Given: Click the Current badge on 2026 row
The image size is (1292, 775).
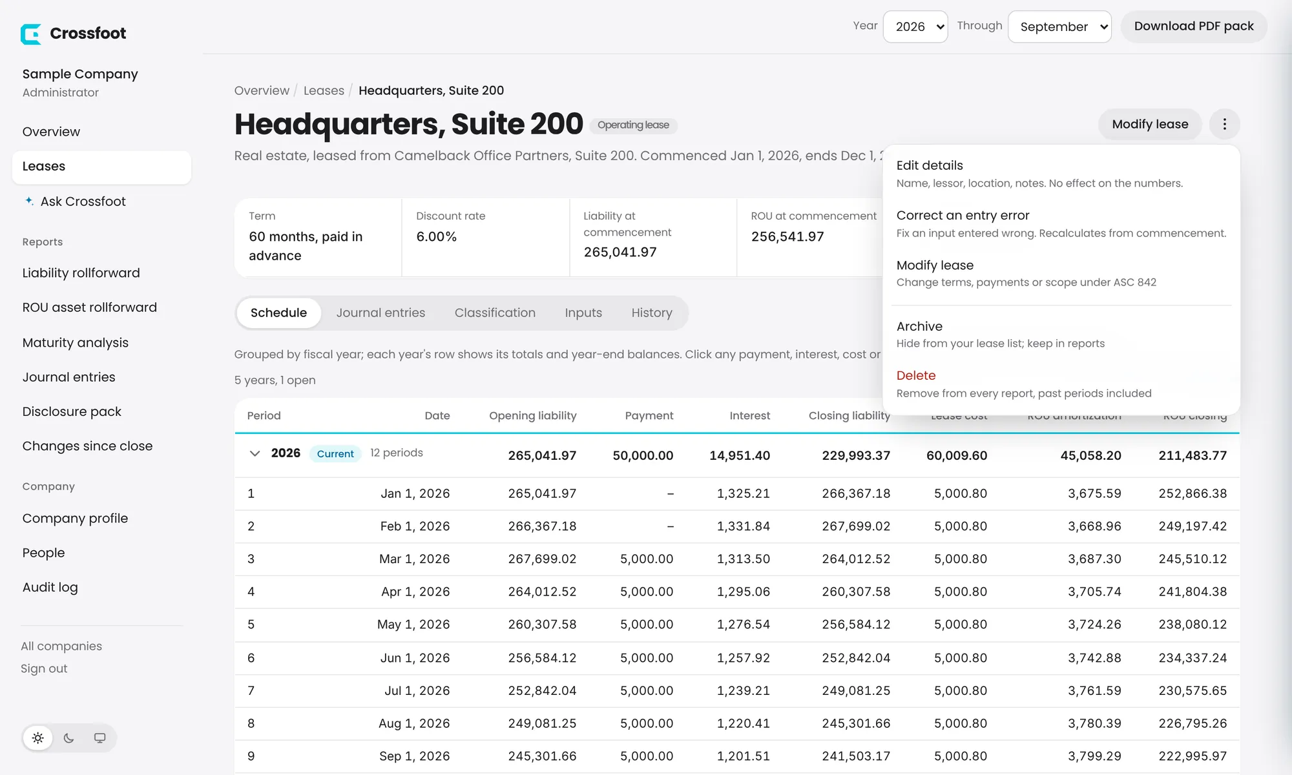Looking at the screenshot, I should pyautogui.click(x=335, y=453).
